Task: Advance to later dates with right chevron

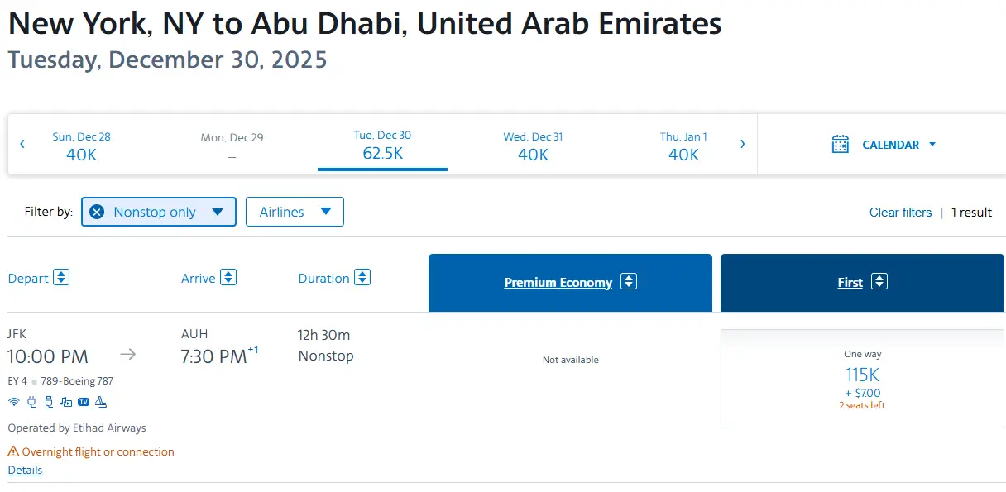Action: click(742, 144)
